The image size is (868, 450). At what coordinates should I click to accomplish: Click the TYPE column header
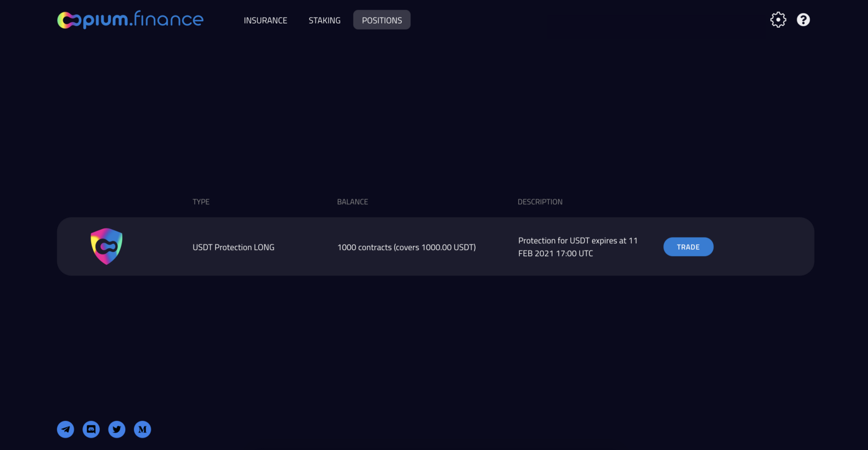coord(201,202)
